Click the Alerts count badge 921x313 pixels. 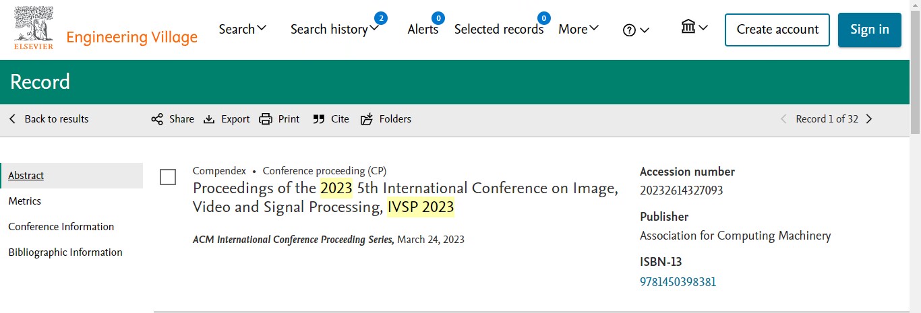[x=438, y=18]
